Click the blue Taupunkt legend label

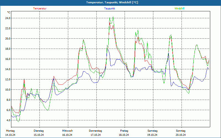click(x=109, y=9)
